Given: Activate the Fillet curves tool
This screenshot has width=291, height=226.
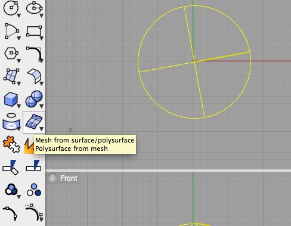Looking at the screenshot, I should click(34, 54).
